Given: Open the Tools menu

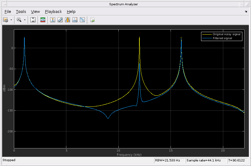Looking at the screenshot, I should point(21,12).
